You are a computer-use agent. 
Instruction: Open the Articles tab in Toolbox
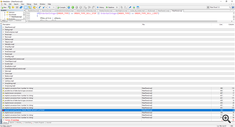(19, 123)
